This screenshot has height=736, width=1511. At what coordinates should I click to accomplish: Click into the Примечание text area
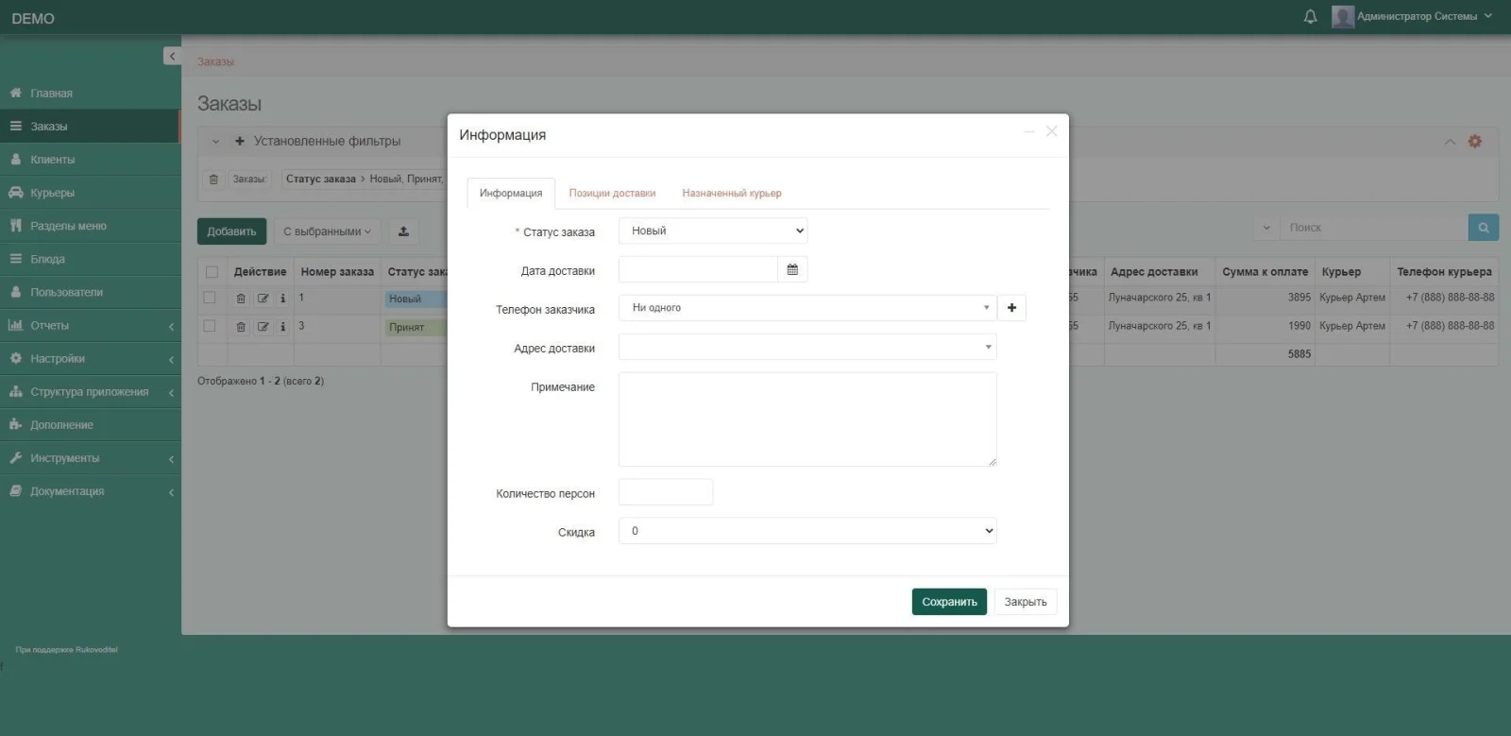tap(807, 419)
